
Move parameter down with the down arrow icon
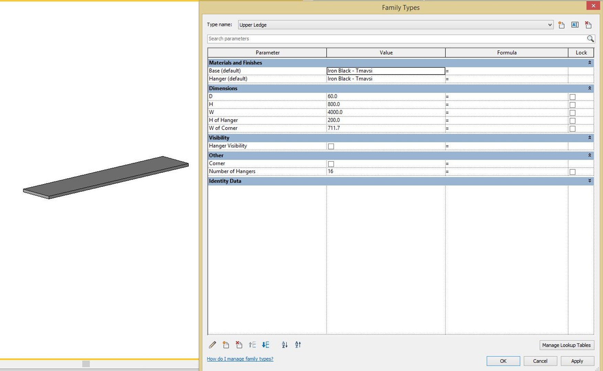click(x=265, y=345)
